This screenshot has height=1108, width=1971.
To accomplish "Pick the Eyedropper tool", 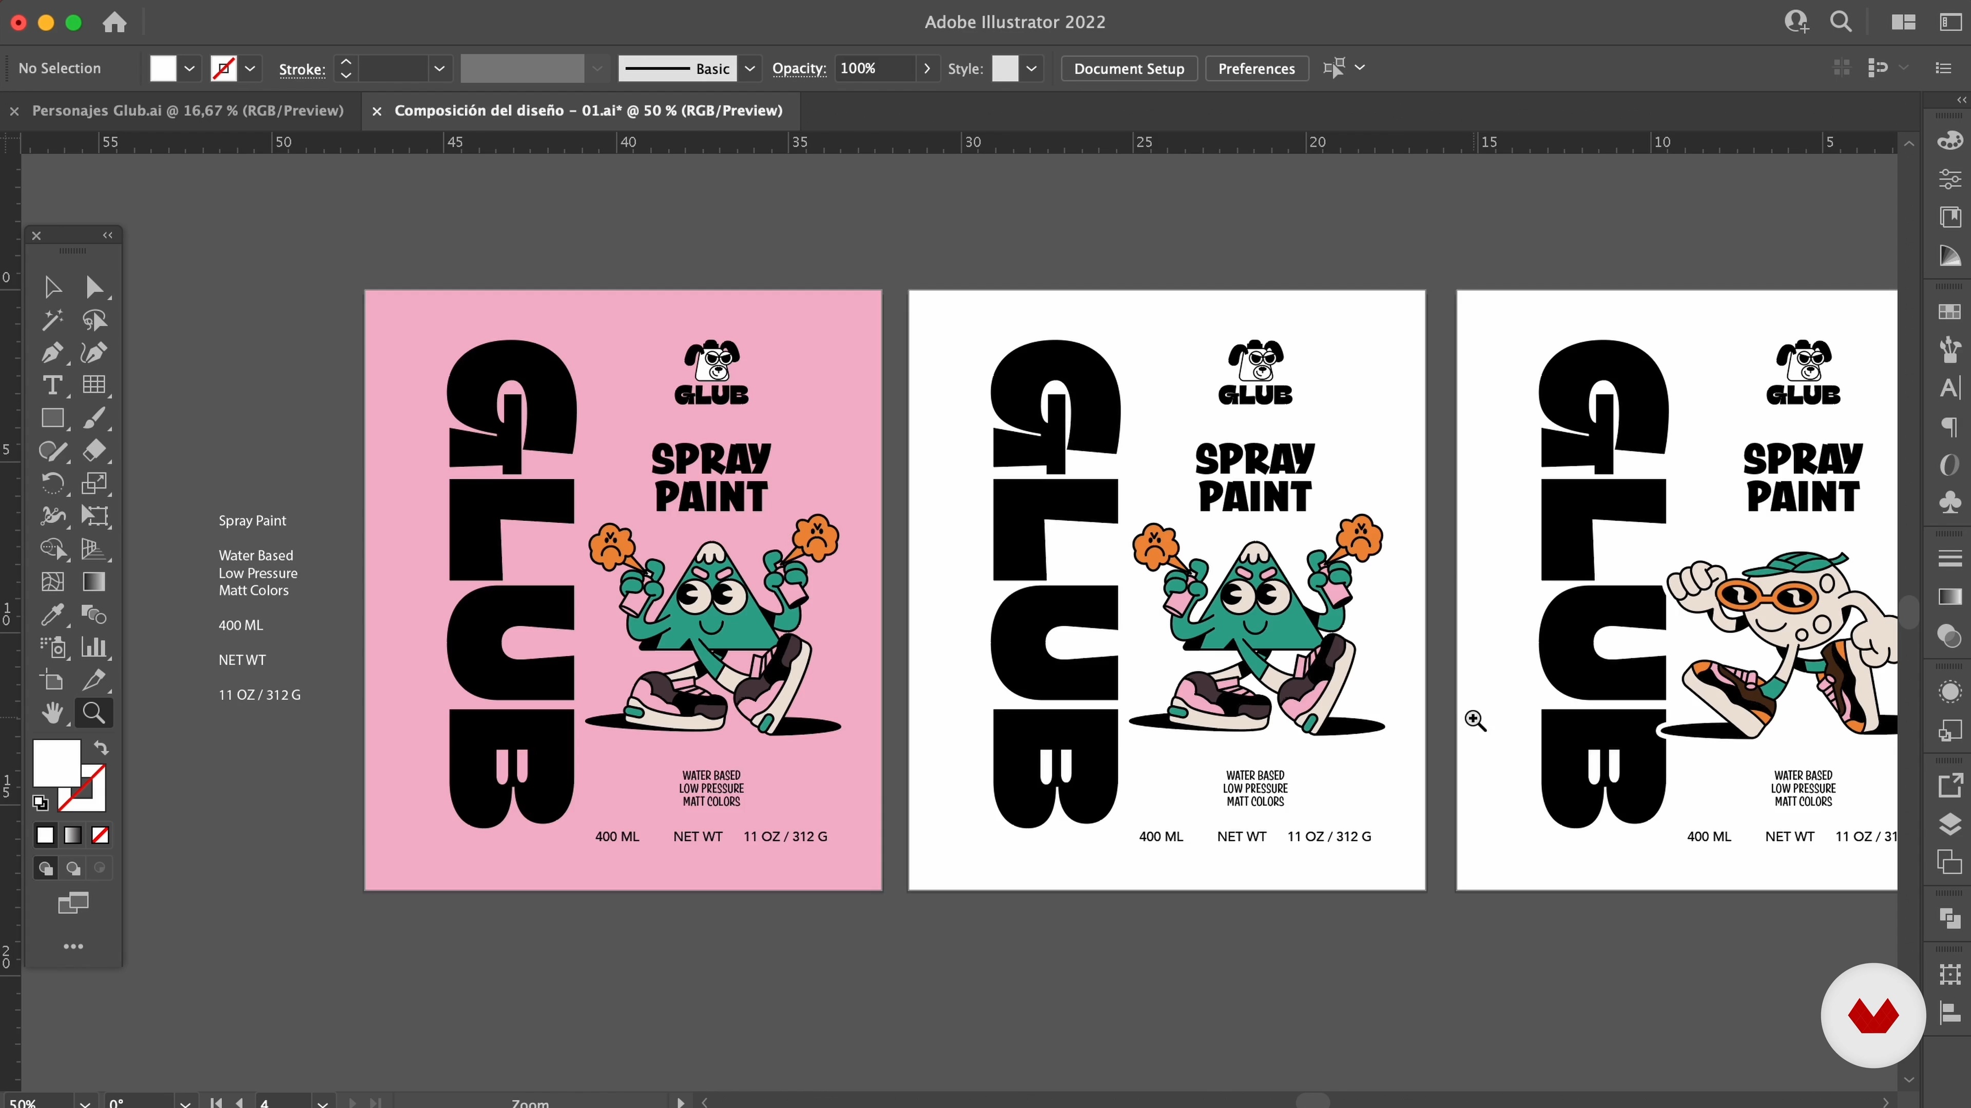I will [52, 614].
